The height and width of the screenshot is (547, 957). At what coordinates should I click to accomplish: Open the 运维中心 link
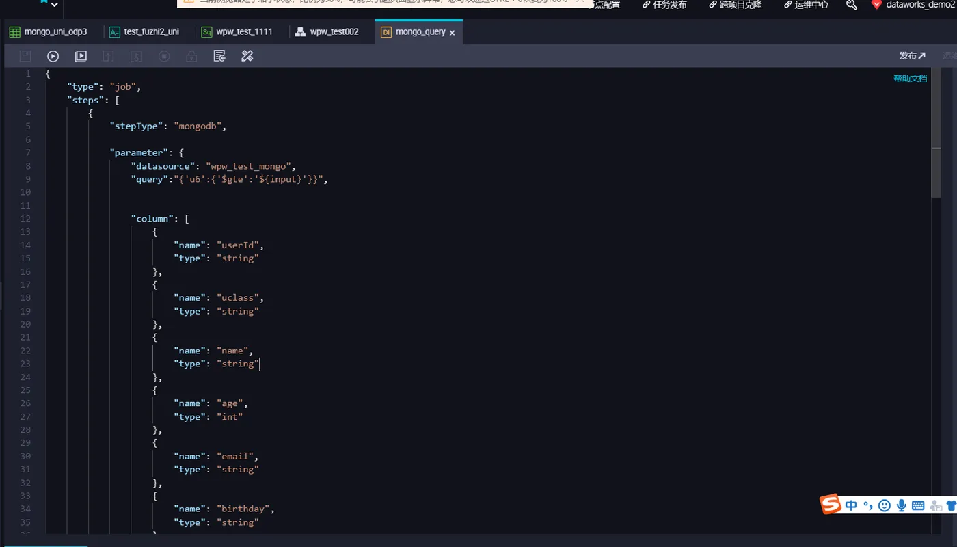806,5
